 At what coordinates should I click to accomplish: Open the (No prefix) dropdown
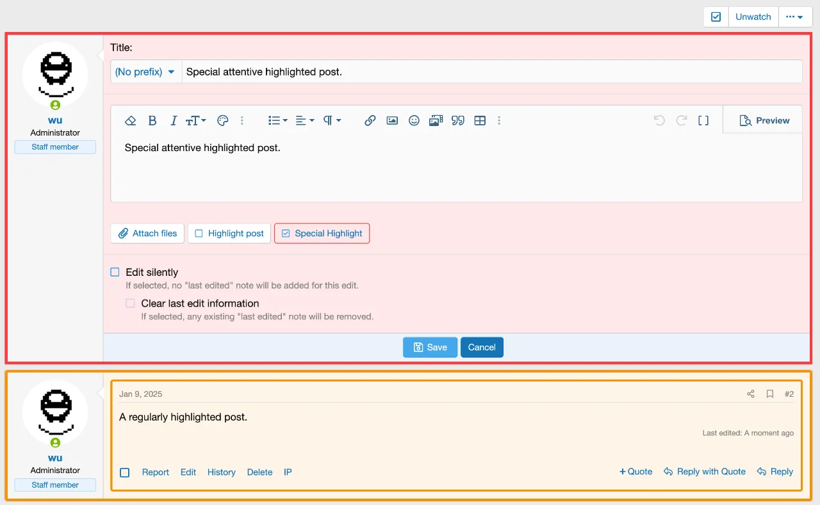pyautogui.click(x=145, y=72)
